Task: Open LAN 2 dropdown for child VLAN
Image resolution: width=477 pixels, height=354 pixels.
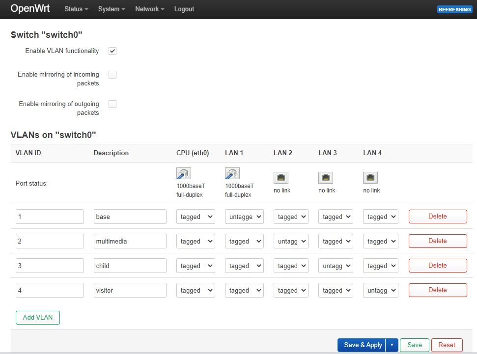Action: tap(291, 266)
